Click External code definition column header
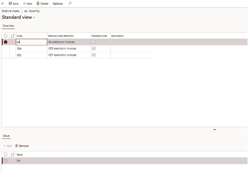248x173 pixels. 69,36
